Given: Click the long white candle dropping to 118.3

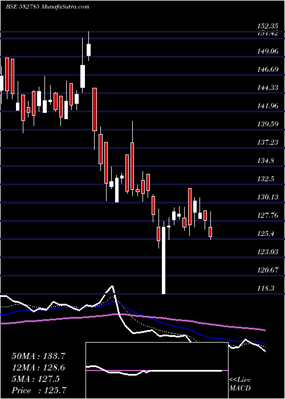Looking at the screenshot, I should click(x=164, y=258).
